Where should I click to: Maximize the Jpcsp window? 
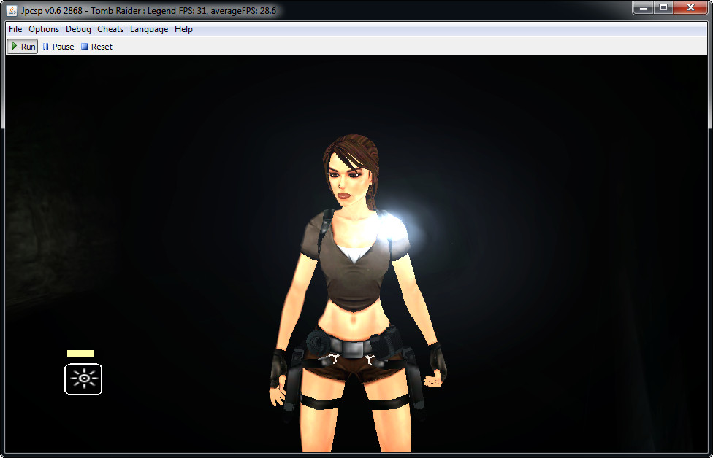(663, 8)
